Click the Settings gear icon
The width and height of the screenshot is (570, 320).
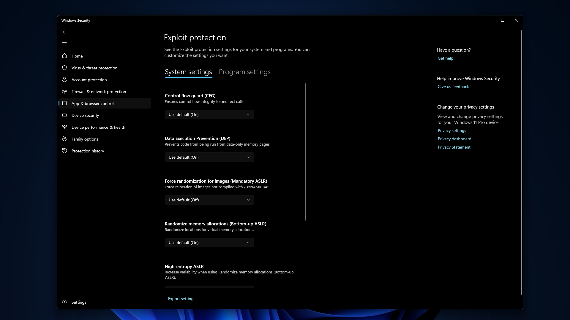tap(64, 302)
